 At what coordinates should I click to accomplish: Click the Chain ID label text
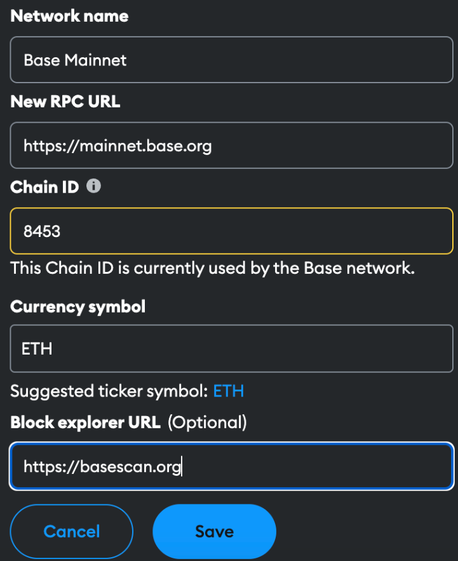(x=44, y=187)
